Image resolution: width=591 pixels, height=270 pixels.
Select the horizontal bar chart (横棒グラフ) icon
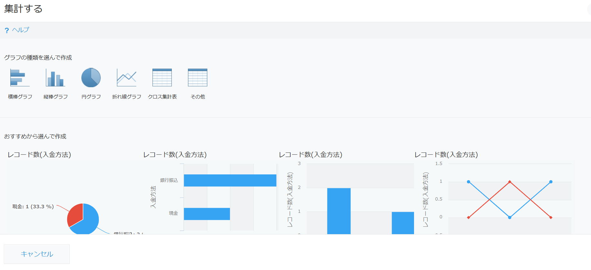(20, 78)
